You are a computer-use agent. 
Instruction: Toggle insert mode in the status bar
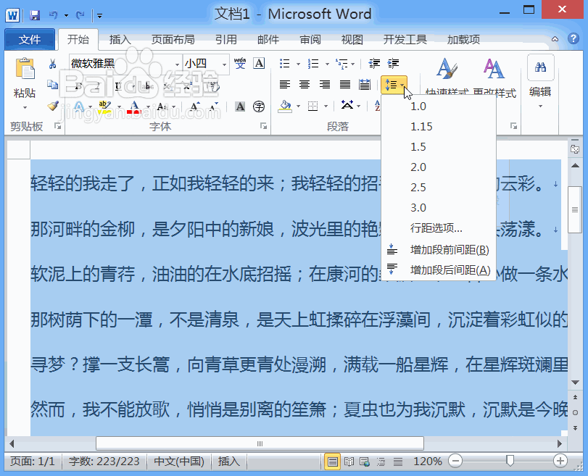tap(229, 461)
